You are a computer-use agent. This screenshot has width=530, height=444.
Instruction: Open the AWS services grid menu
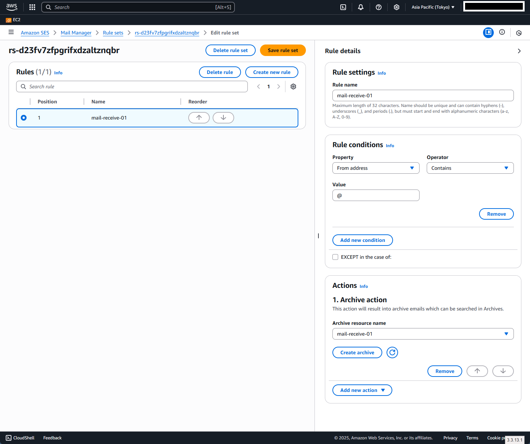32,7
